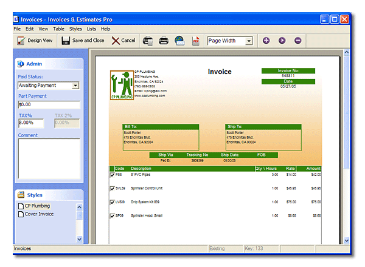Click the Date header on invoice
The width and height of the screenshot is (365, 267).
288,81
